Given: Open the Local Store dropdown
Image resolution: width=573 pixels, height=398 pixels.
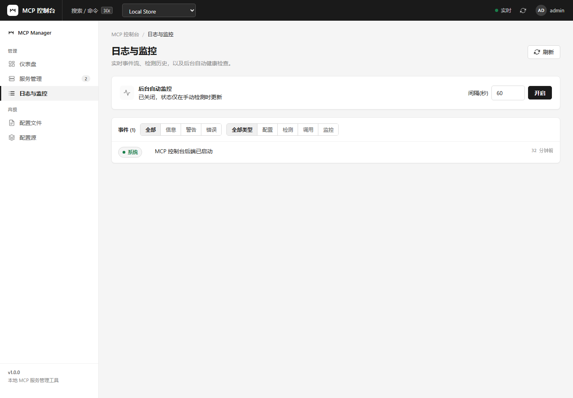Looking at the screenshot, I should click(x=159, y=10).
